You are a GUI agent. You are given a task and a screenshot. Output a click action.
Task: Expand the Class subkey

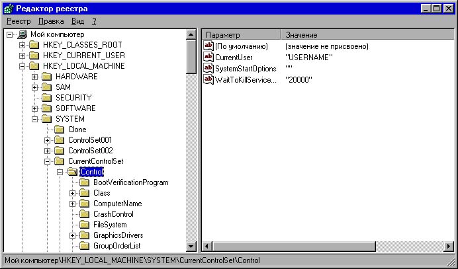72,193
